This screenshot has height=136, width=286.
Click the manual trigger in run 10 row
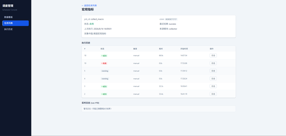pyautogui.click(x=136, y=63)
